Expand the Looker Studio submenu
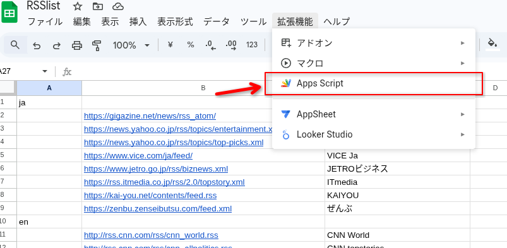This screenshot has height=248, width=507. (x=374, y=134)
